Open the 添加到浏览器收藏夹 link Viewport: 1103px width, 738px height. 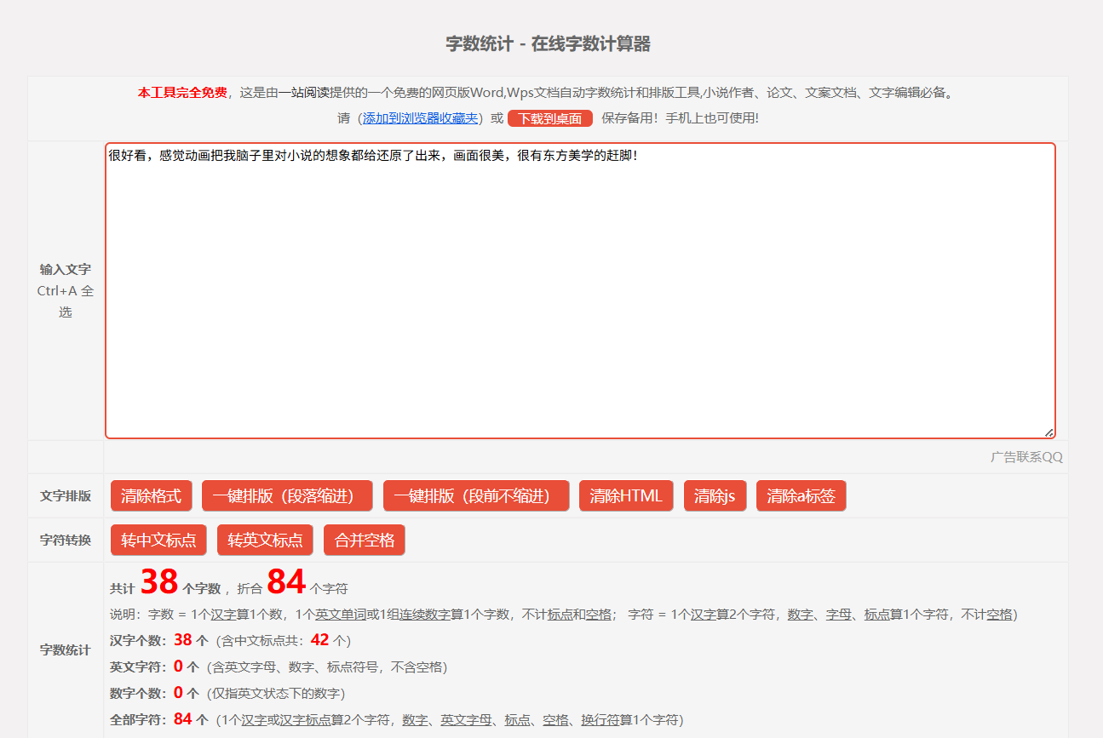point(421,118)
